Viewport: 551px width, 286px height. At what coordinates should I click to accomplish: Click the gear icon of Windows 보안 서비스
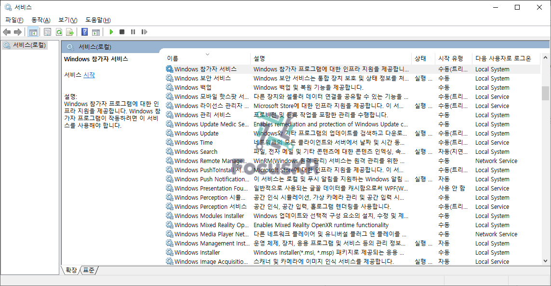click(x=169, y=78)
